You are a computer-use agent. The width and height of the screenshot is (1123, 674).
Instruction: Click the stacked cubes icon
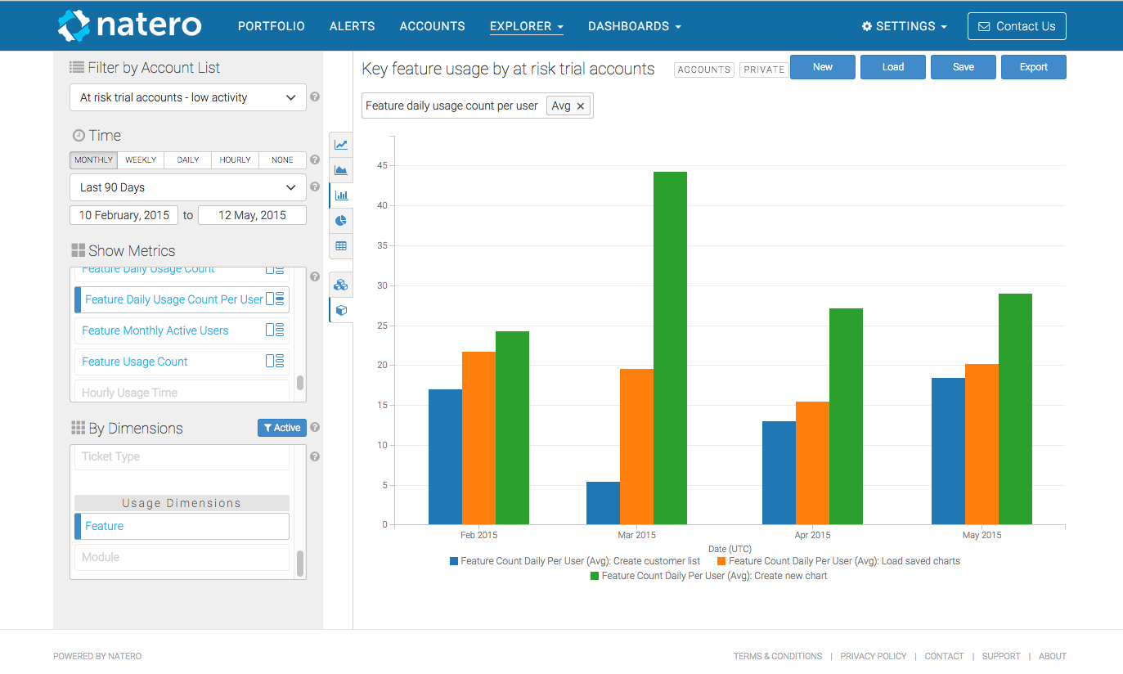(341, 285)
